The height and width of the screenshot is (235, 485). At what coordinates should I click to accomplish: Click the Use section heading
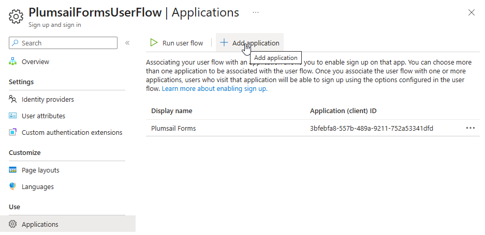pyautogui.click(x=14, y=207)
